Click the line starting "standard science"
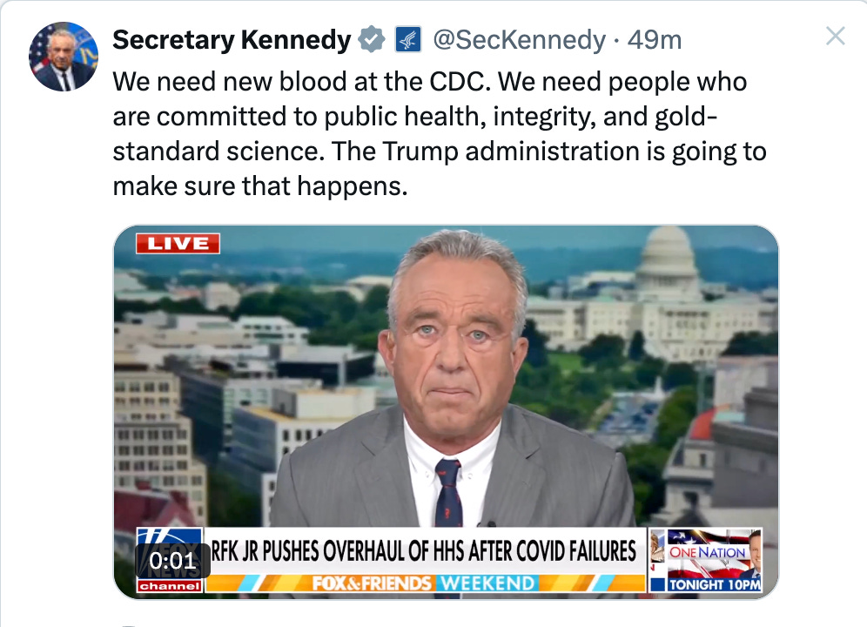 440,152
